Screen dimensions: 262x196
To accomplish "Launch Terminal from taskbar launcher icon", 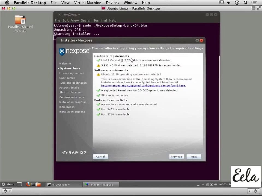I will 33,185.
